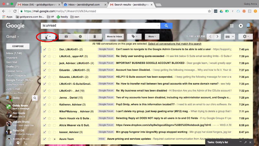Image resolution: width=259 pixels, height=146 pixels.
Task: Go to older messages page arrow
Action: tap(217, 36)
